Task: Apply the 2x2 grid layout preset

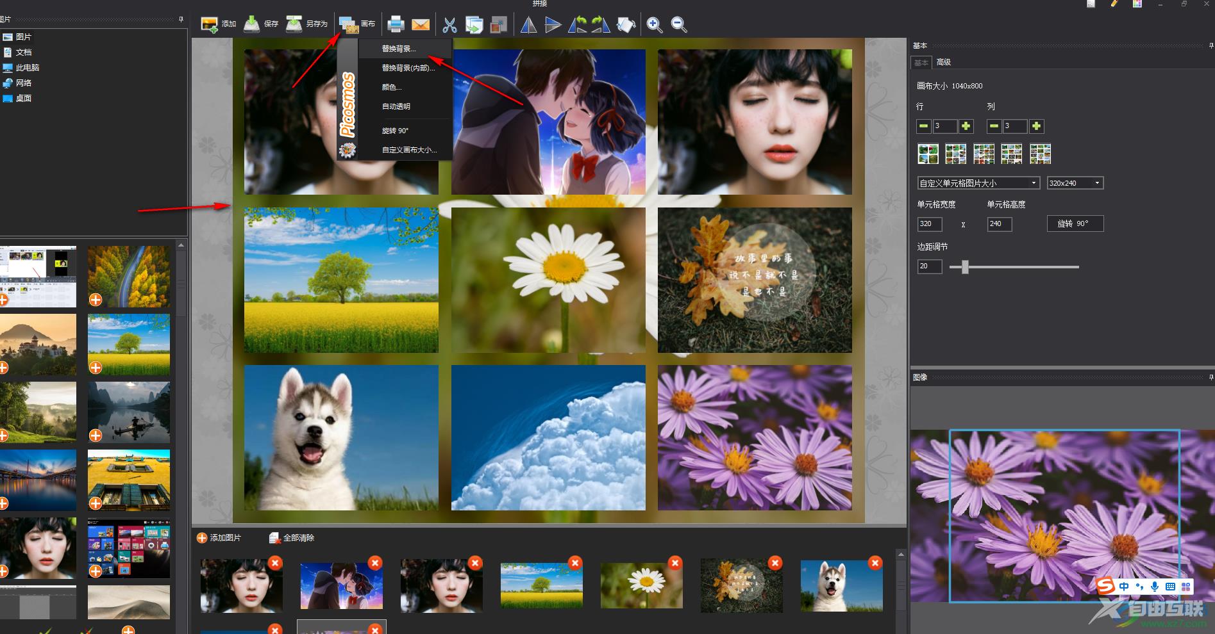Action: pyautogui.click(x=928, y=154)
